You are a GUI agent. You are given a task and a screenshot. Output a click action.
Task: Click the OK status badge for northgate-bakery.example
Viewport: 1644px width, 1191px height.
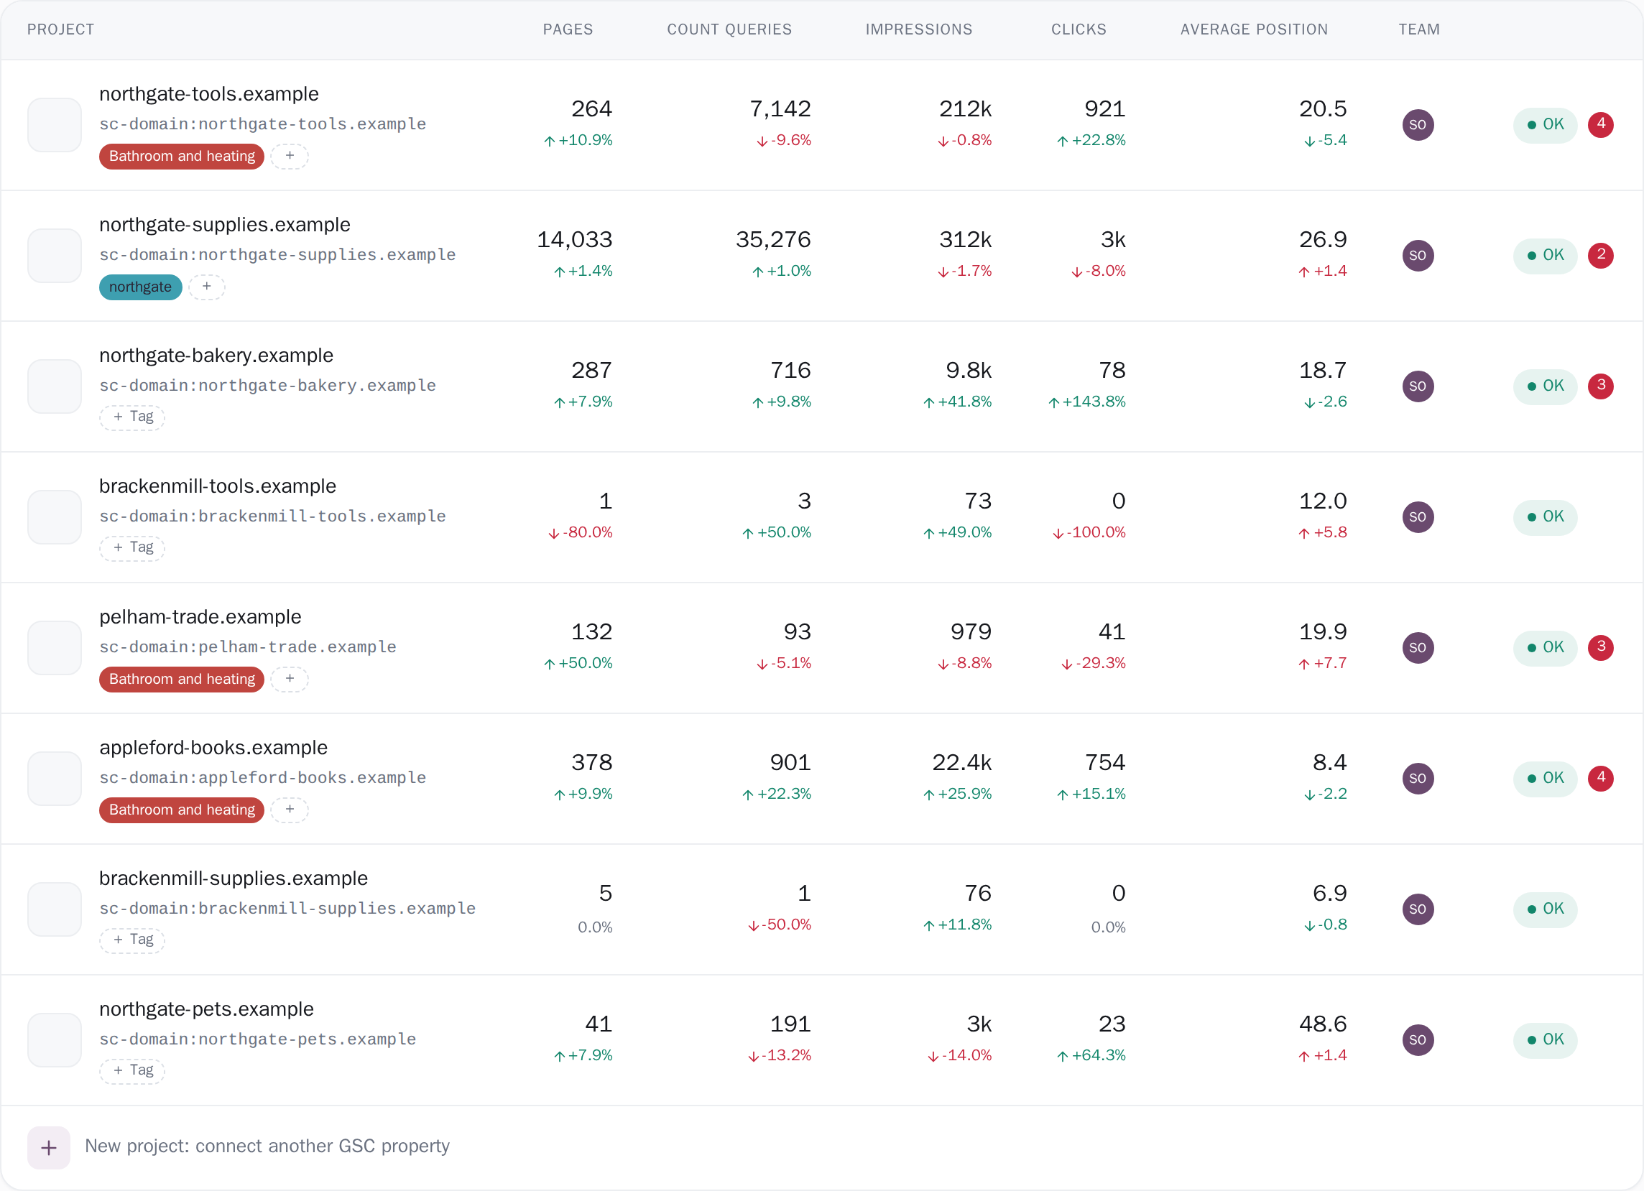click(x=1546, y=386)
